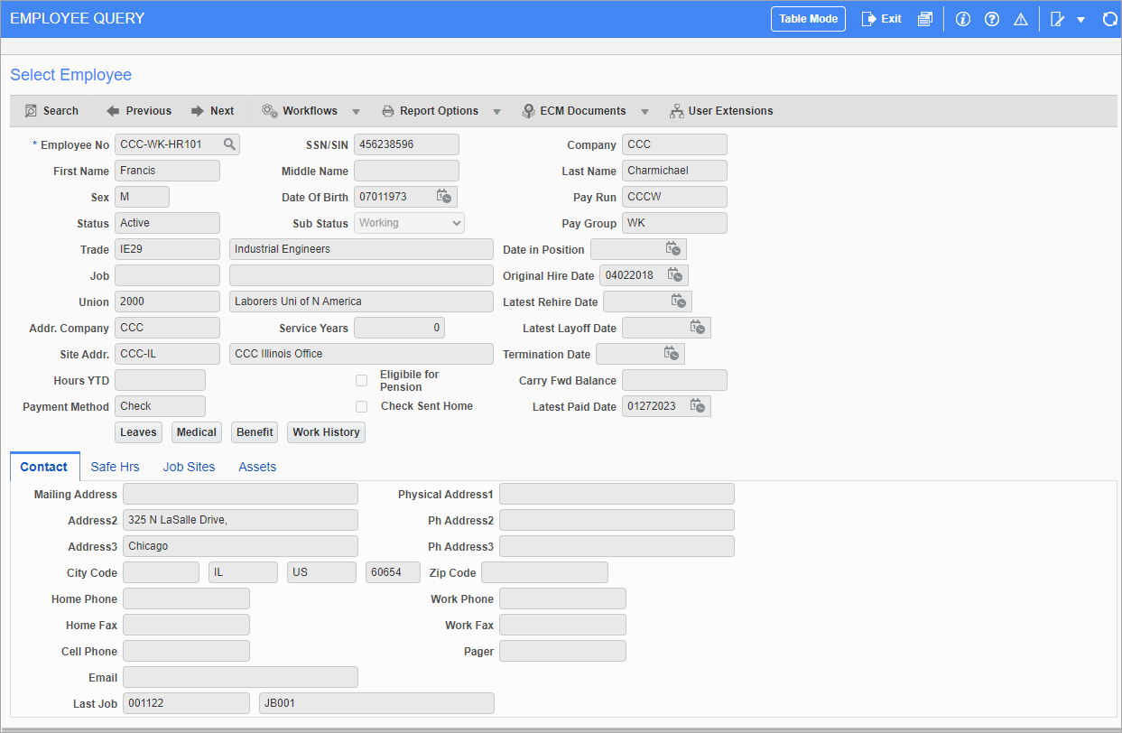Viewport: 1122px width, 733px height.
Task: Open the Employee No lookup search icon
Action: [230, 144]
